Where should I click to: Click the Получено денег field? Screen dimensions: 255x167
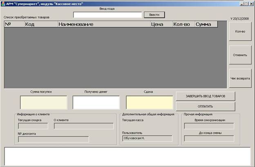click(x=96, y=102)
